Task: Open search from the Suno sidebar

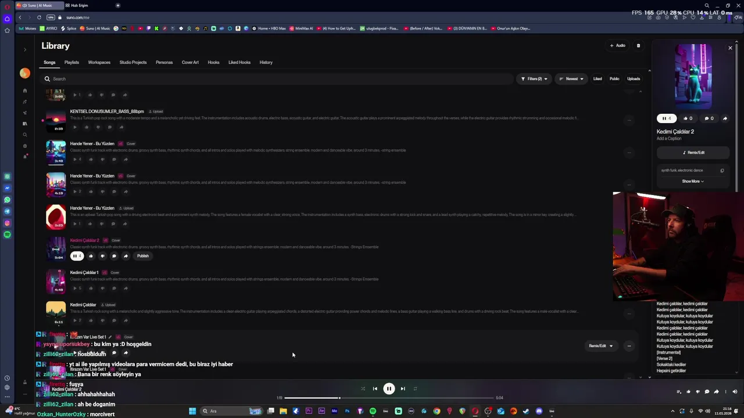Action: tap(24, 135)
